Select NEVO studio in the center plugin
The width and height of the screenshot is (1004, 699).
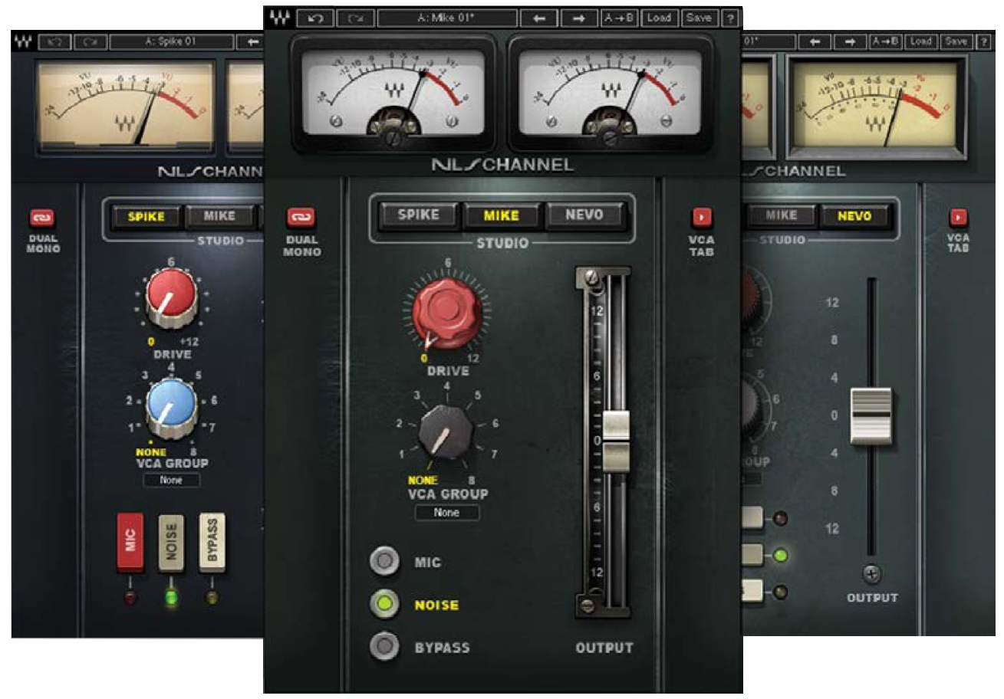(x=584, y=215)
